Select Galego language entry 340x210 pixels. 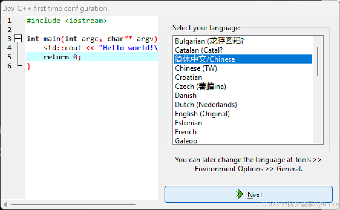click(x=243, y=141)
